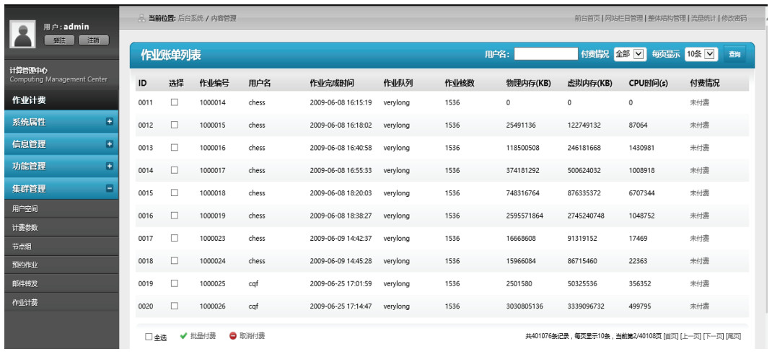
Task: Open the 信息管理 menu section
Action: point(61,144)
